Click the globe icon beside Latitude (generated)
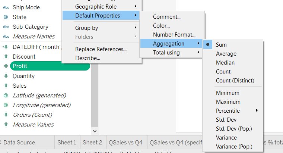283x153 pixels. pos(6,96)
